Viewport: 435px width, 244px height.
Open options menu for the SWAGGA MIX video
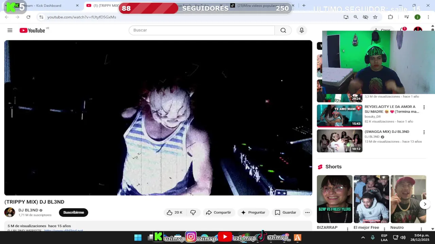click(x=424, y=132)
